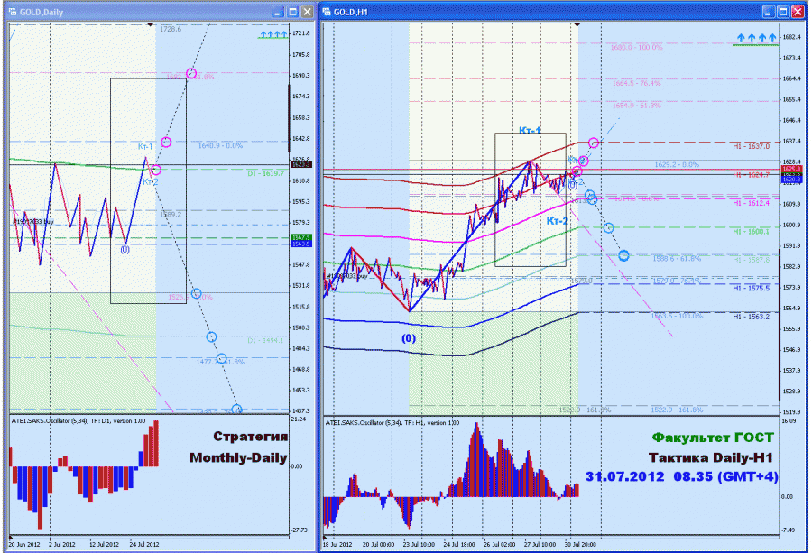Image resolution: width=812 pixels, height=553 pixels.
Task: Select the 'D1 - 1494.1' level label
Action: tap(265, 340)
